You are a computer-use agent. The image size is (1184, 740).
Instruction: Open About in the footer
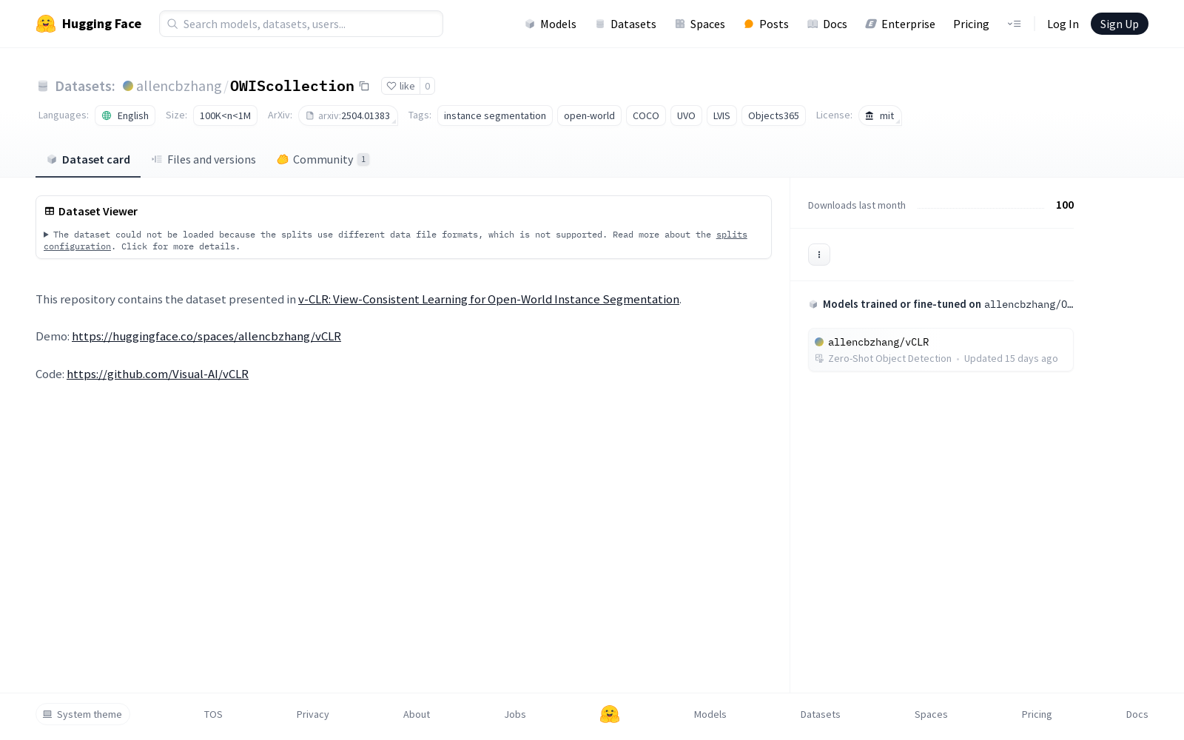[x=417, y=714]
